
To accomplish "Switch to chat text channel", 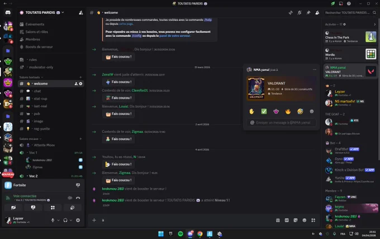I will (x=51, y=91).
